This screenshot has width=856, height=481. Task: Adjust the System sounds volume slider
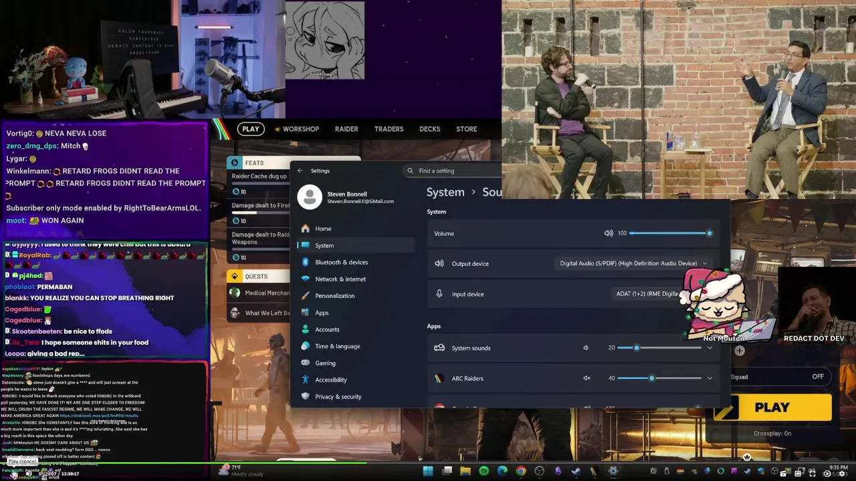659,347
